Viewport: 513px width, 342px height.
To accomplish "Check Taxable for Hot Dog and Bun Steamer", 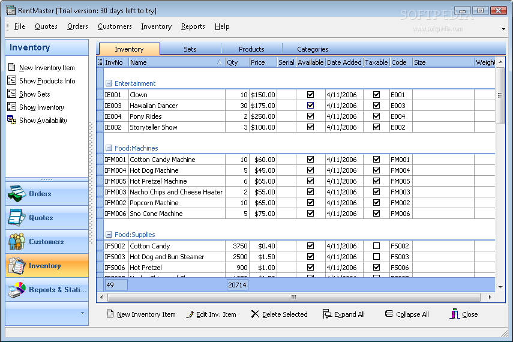I will click(x=377, y=257).
